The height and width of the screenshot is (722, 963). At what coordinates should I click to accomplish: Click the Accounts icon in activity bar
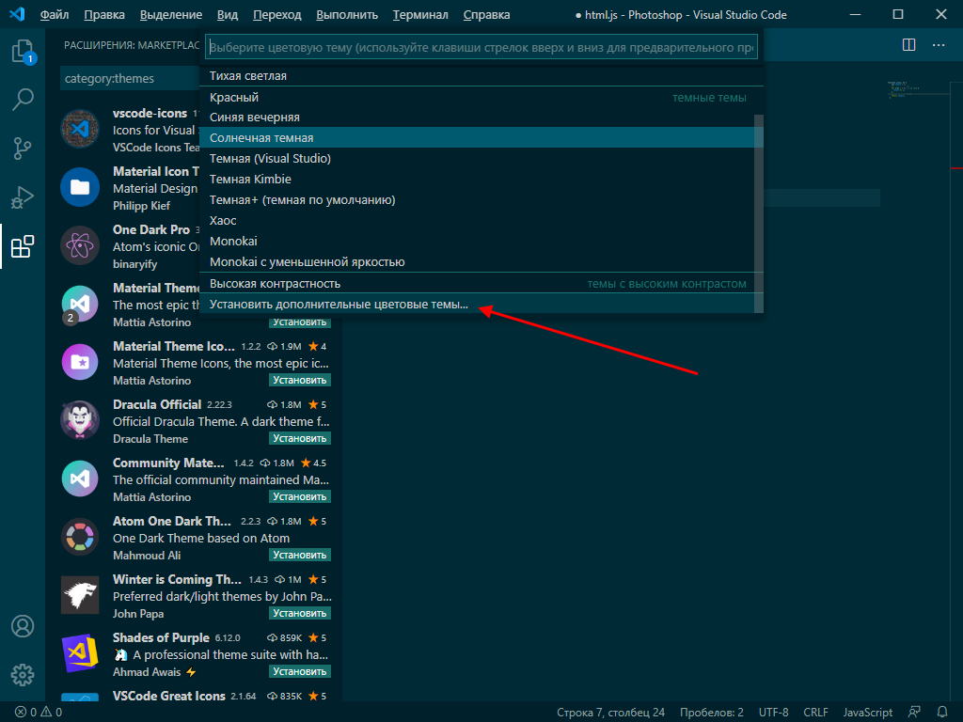pos(23,626)
